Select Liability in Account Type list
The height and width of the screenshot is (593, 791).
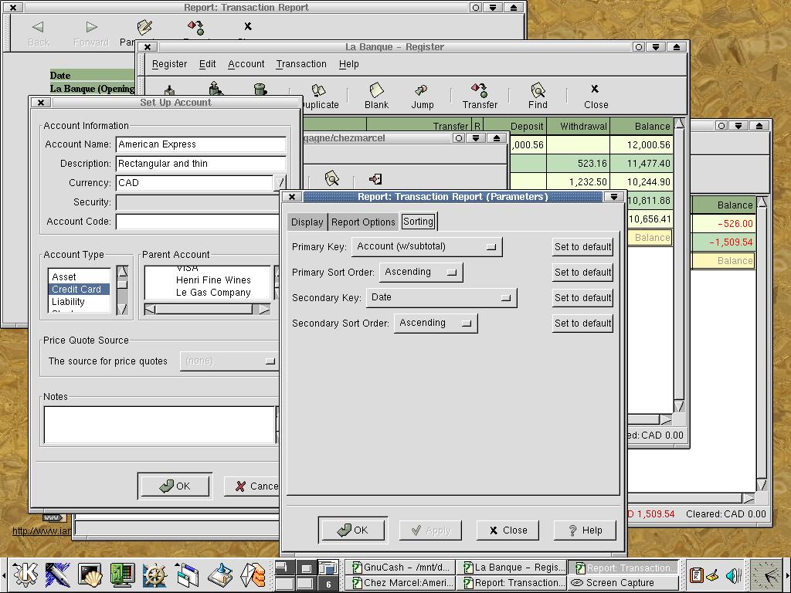tap(69, 302)
